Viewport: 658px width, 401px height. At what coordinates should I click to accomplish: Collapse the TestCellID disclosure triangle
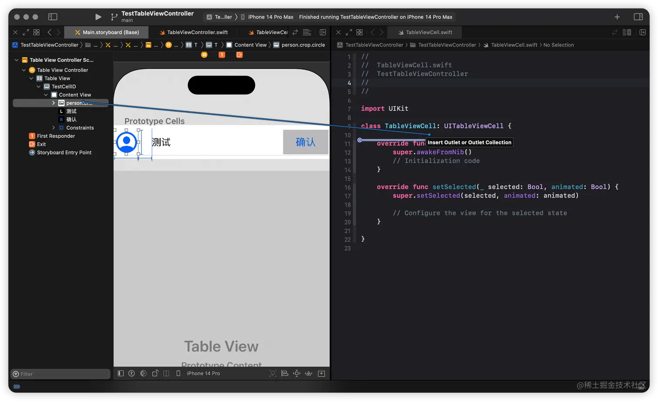click(38, 86)
